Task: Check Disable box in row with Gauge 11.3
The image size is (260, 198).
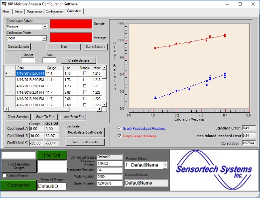Action: coord(85,86)
